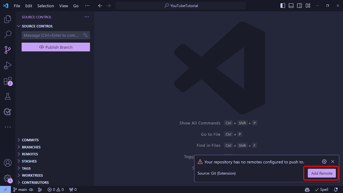Click the Publish Branch button
This screenshot has height=193, width=343.
pos(56,47)
